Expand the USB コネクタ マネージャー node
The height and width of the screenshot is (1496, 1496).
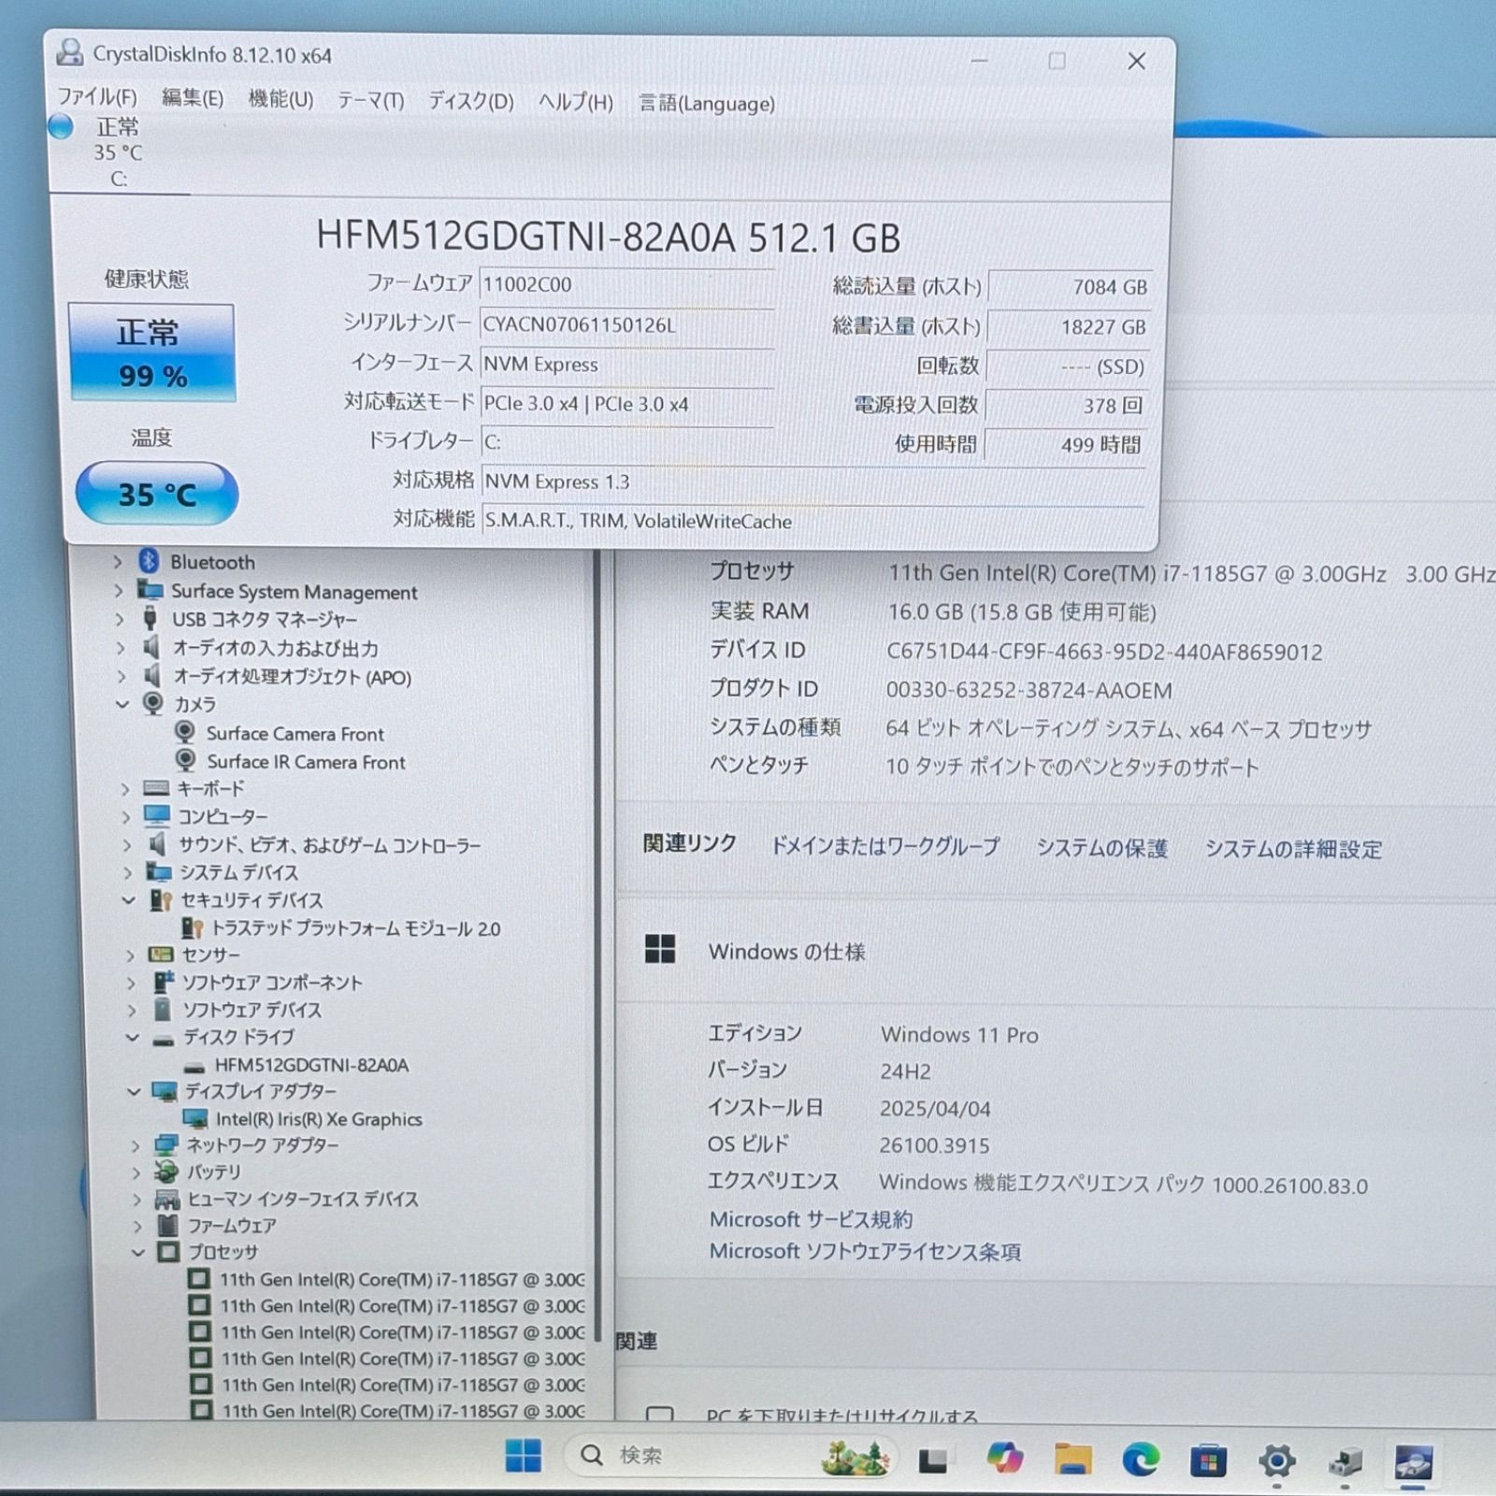coord(120,619)
